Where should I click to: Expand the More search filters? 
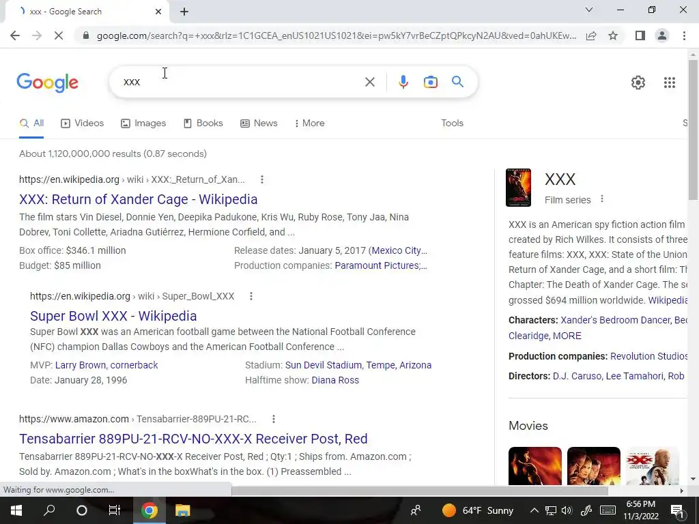click(x=309, y=123)
